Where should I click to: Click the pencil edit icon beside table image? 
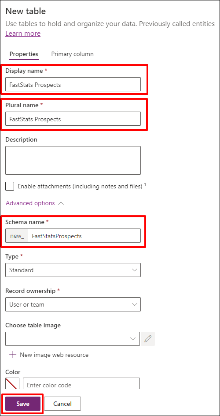point(148,338)
